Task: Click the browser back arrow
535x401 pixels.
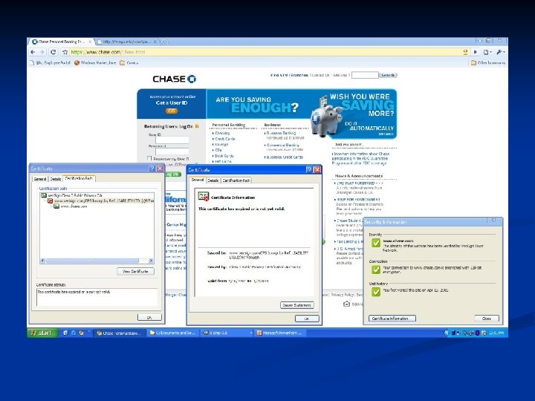Action: pos(33,52)
